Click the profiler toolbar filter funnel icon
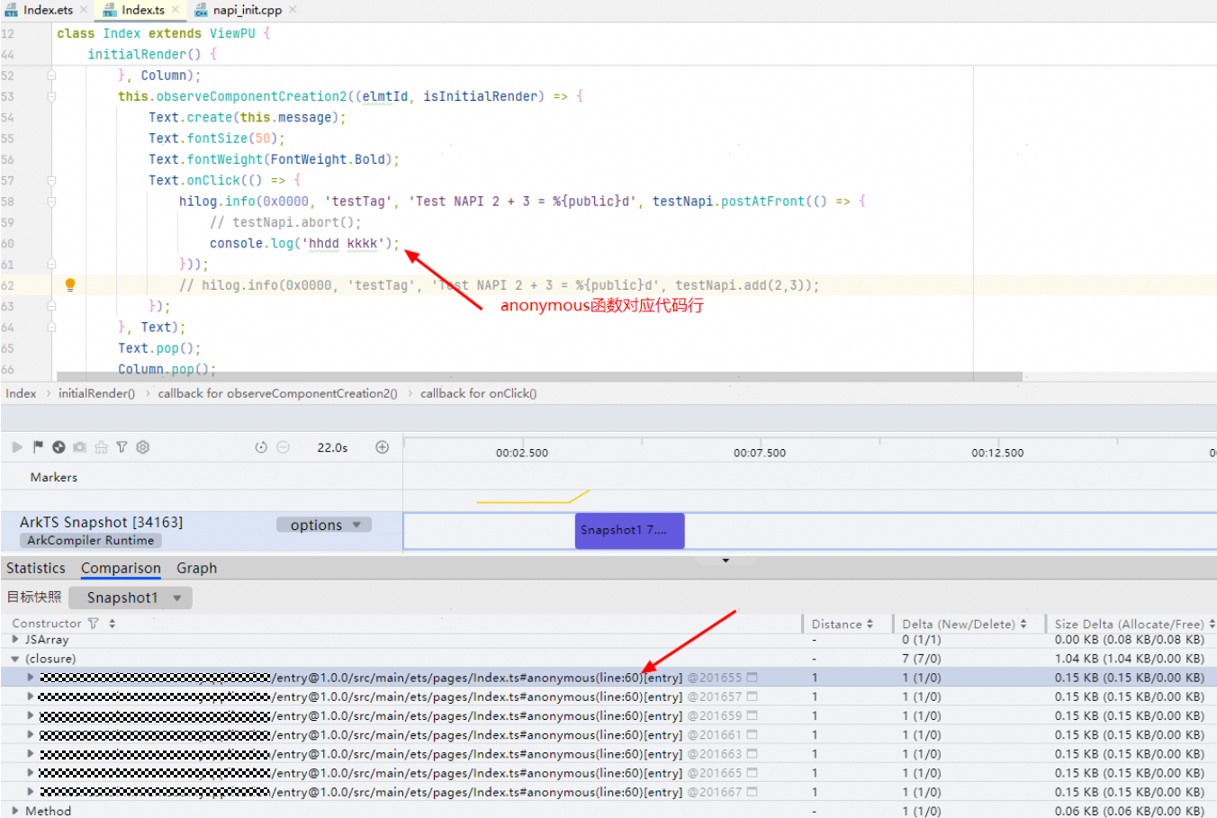 pos(122,447)
